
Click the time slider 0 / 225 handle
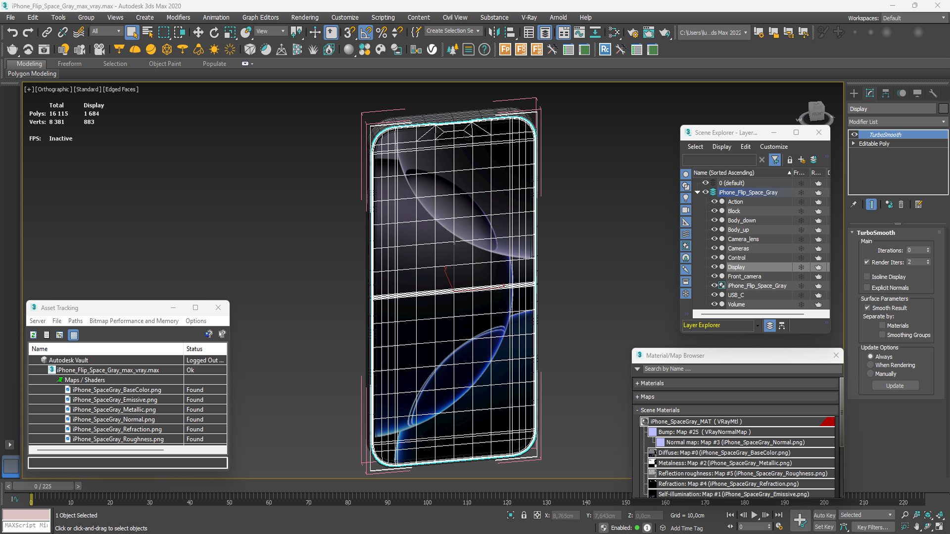[x=43, y=486]
